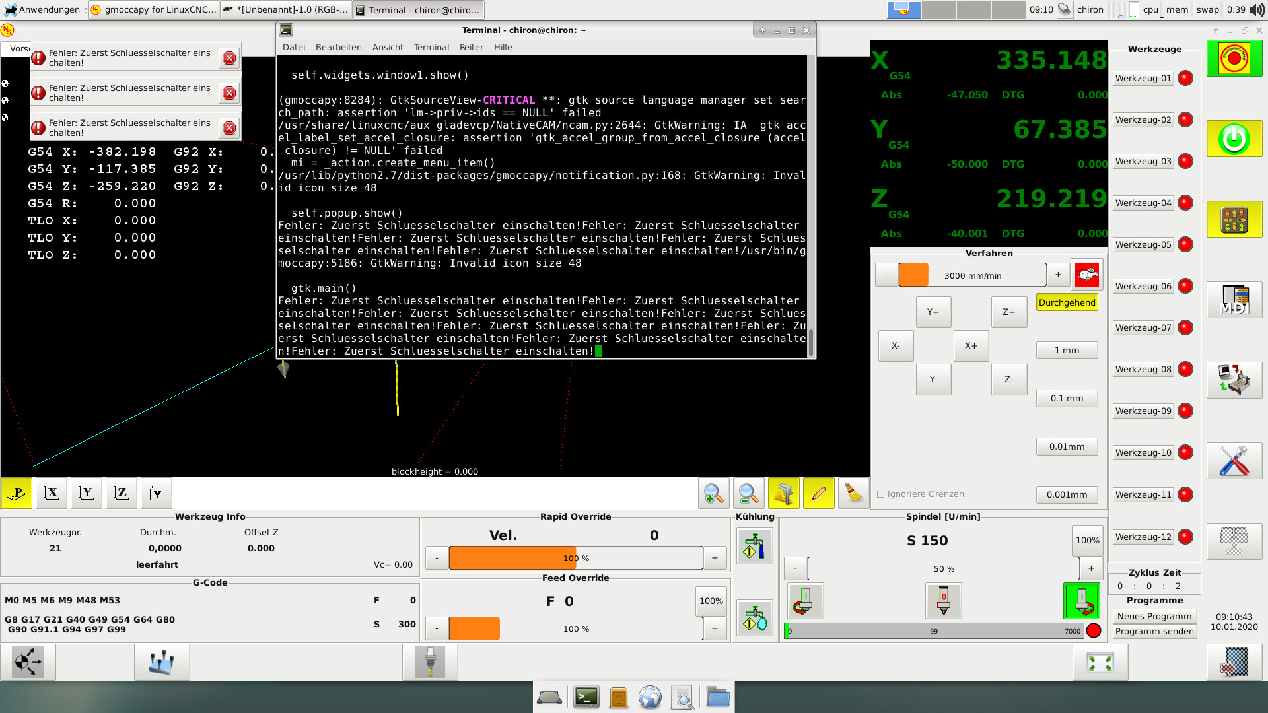This screenshot has width=1268, height=713.
Task: Adjust Feed Override slider
Action: tap(576, 629)
